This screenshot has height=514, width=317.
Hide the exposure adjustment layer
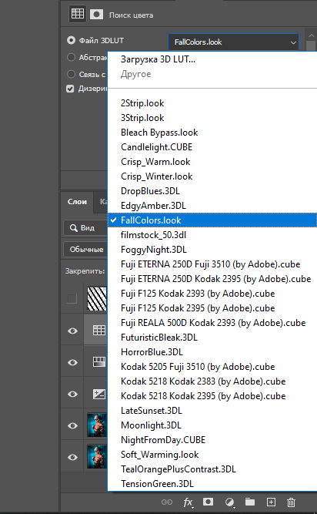pyautogui.click(x=72, y=394)
